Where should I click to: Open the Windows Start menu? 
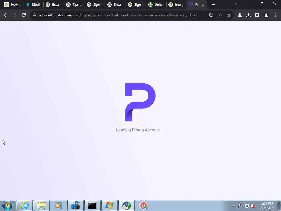click(x=7, y=206)
